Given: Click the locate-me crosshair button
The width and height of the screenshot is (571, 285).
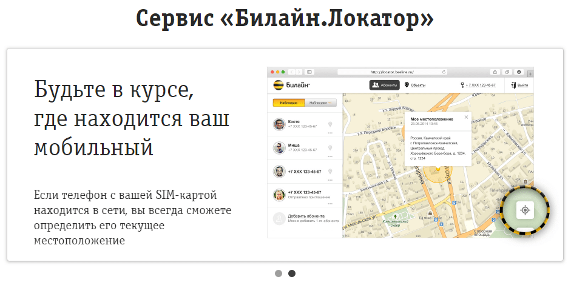Looking at the screenshot, I should tap(525, 210).
